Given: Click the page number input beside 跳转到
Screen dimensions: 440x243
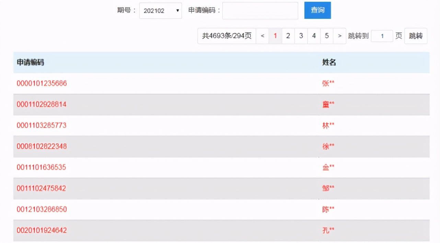Looking at the screenshot, I should (382, 36).
